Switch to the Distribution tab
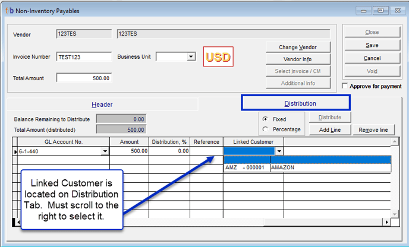 pos(295,103)
